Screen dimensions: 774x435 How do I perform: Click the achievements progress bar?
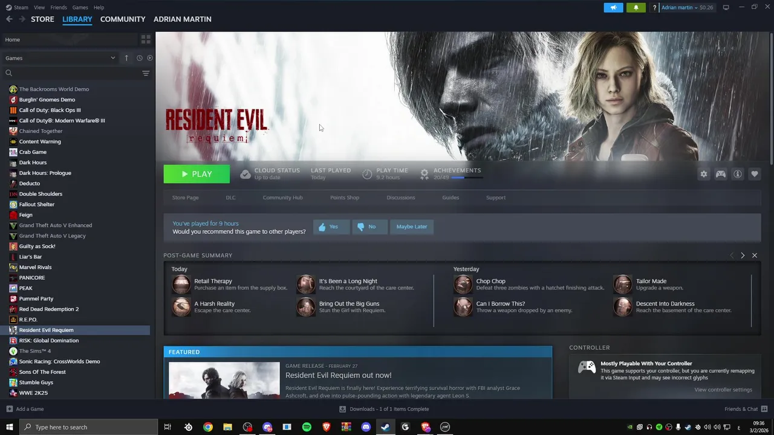pyautogui.click(x=466, y=178)
